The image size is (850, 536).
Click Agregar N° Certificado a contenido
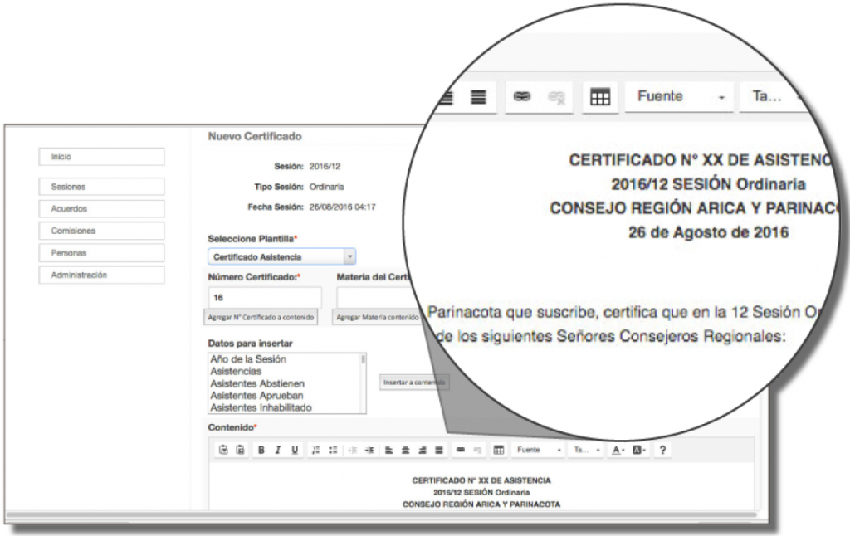click(261, 318)
